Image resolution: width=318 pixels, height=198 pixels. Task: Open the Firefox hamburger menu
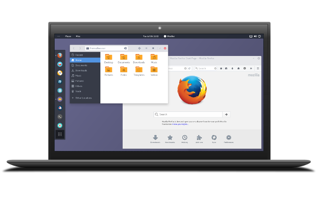[258, 68]
